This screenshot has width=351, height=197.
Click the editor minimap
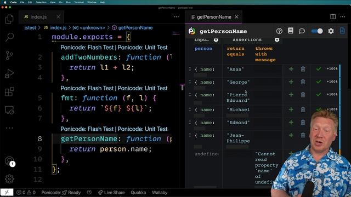(175, 34)
